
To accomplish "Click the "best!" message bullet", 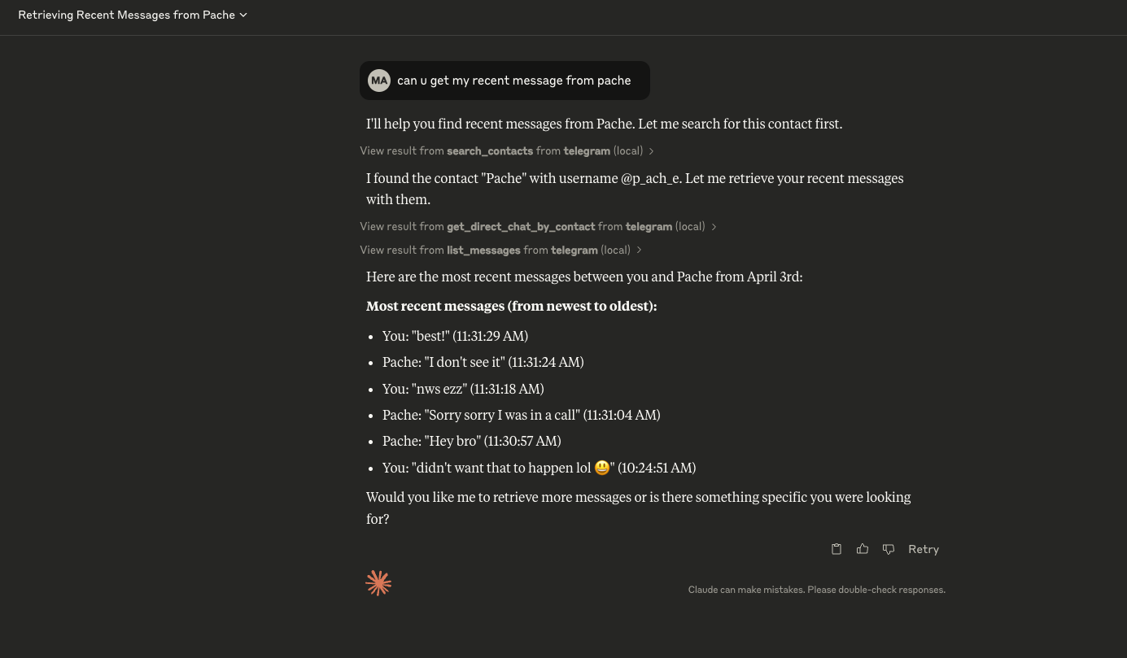I will click(x=455, y=336).
